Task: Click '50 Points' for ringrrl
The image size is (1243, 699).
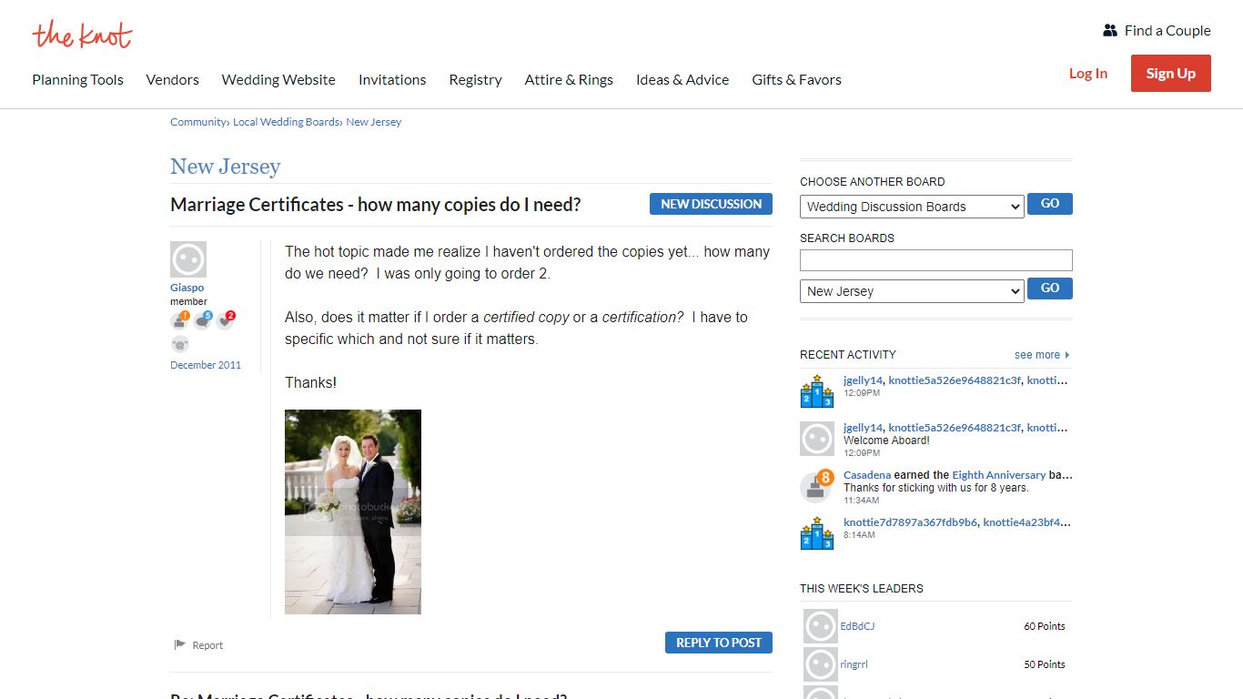Action: (x=1044, y=664)
